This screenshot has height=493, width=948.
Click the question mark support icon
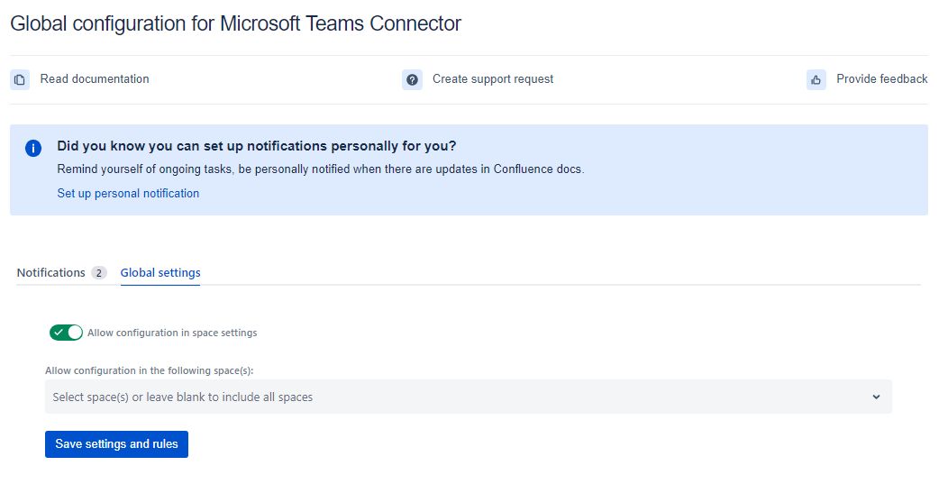pyautogui.click(x=412, y=79)
